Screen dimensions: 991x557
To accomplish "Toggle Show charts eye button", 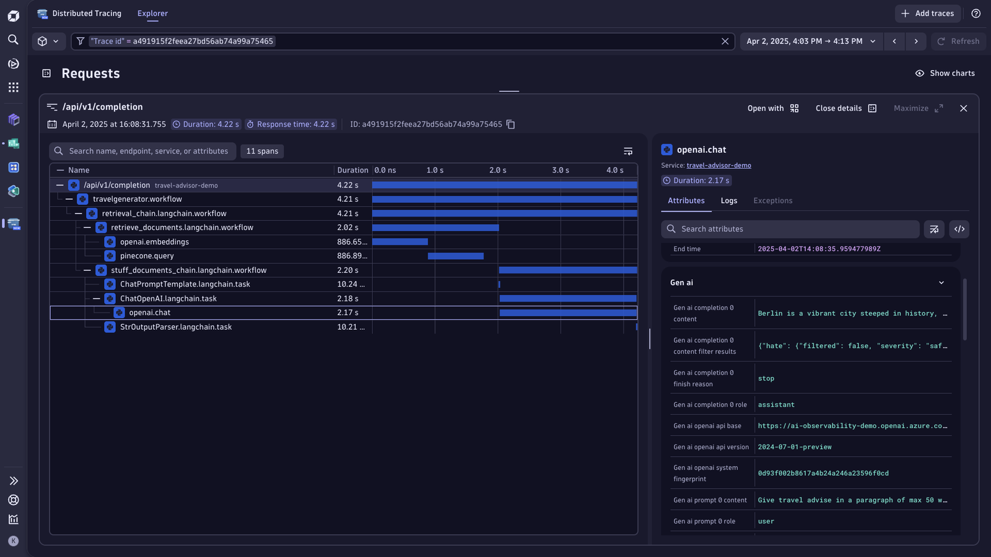I will (x=945, y=73).
